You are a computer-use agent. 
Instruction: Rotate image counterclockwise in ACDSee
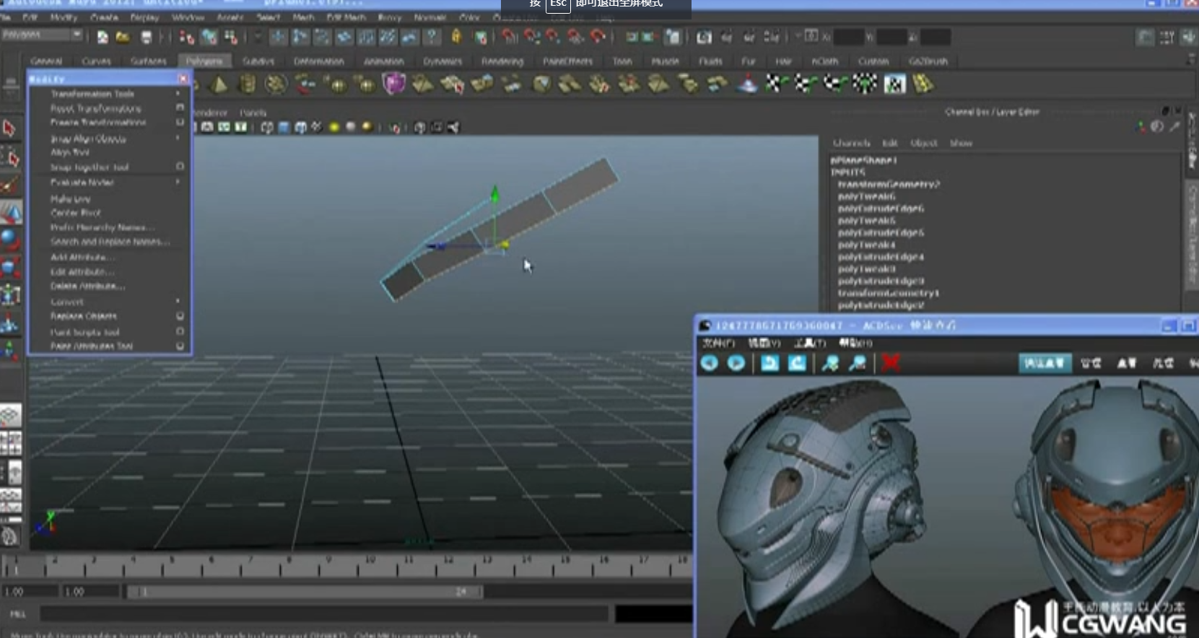tap(769, 363)
